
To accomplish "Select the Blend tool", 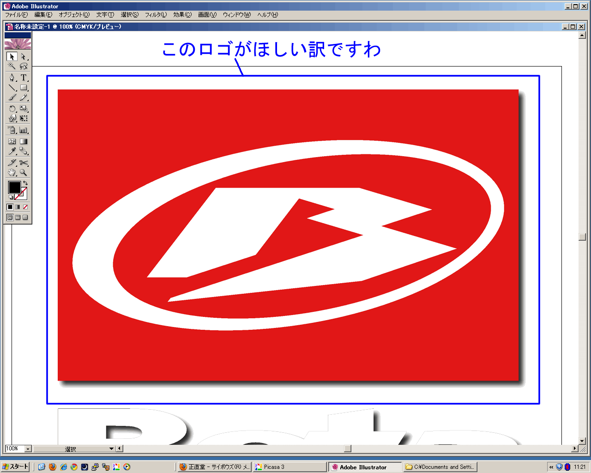I will point(24,151).
